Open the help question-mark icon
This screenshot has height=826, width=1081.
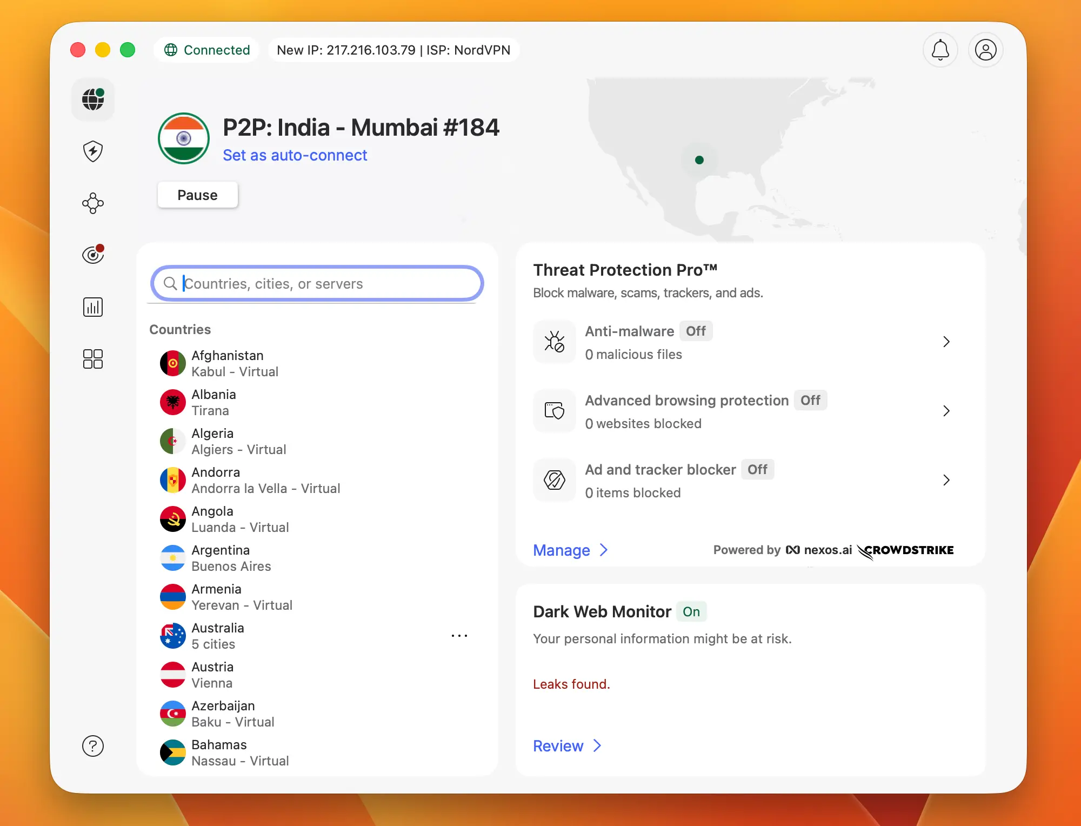(x=92, y=745)
